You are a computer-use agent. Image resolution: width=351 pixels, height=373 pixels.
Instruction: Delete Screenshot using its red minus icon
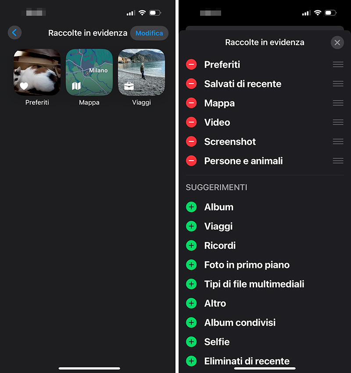tap(191, 142)
